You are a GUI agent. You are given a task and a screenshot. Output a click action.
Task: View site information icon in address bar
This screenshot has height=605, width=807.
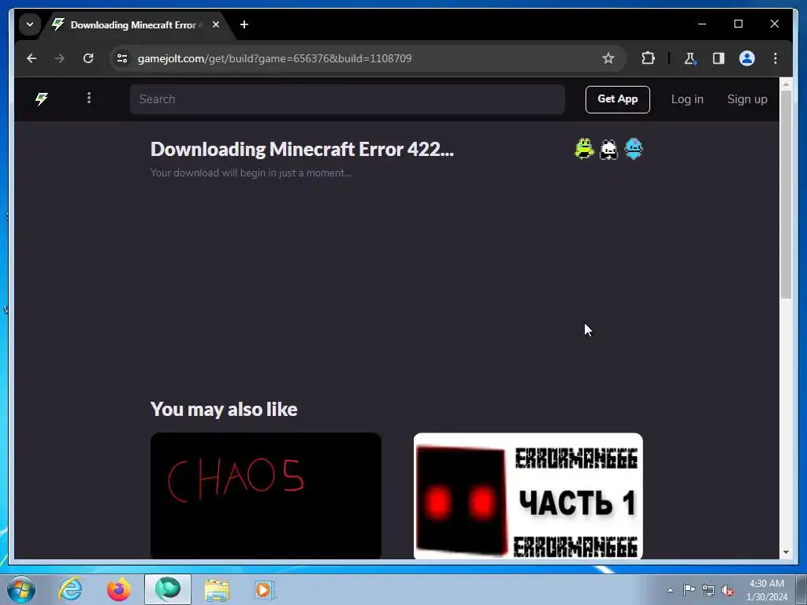click(122, 58)
